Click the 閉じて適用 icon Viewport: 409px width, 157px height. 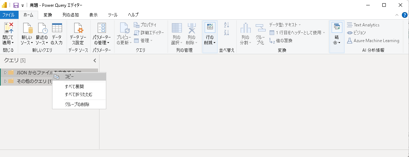coord(8,28)
